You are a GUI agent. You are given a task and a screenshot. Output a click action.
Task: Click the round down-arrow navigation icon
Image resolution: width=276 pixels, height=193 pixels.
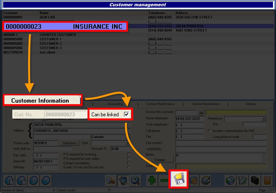33,180
